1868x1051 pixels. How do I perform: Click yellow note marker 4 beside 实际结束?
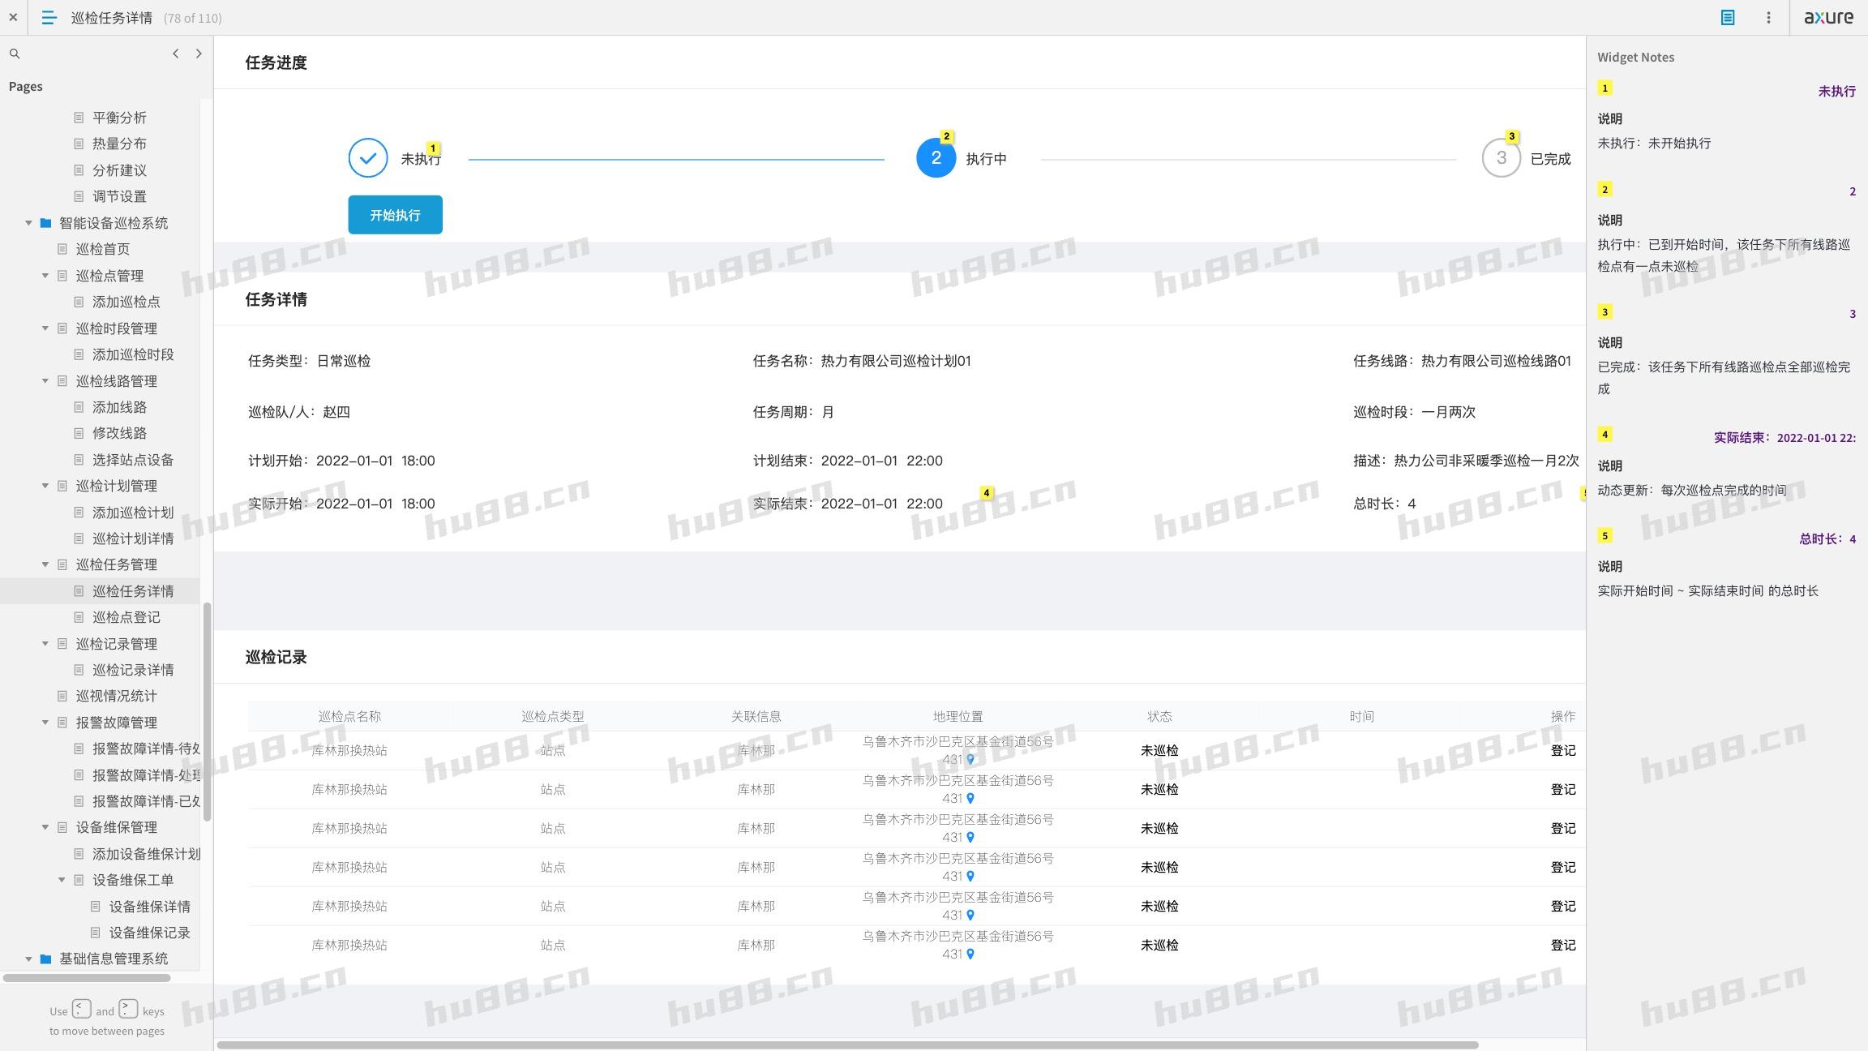coord(986,493)
